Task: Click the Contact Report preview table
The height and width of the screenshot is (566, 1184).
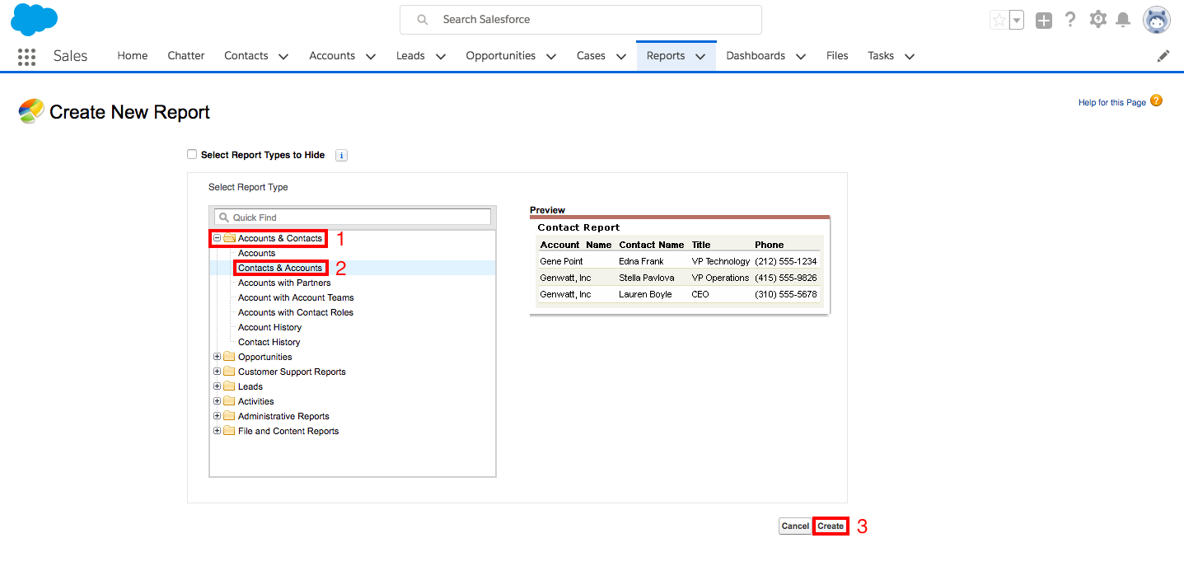Action: click(x=680, y=264)
